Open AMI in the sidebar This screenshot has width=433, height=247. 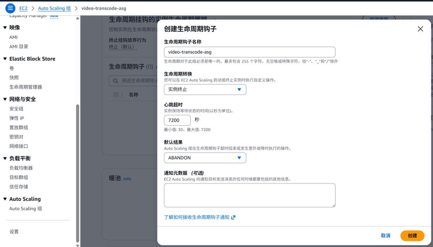13,37
